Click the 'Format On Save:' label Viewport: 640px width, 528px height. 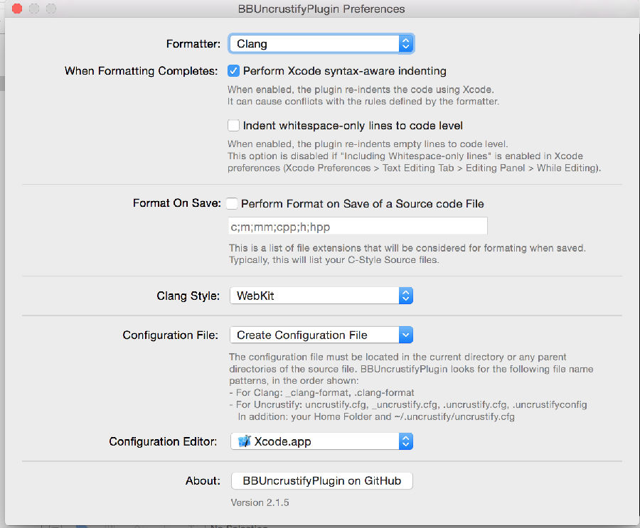point(177,203)
